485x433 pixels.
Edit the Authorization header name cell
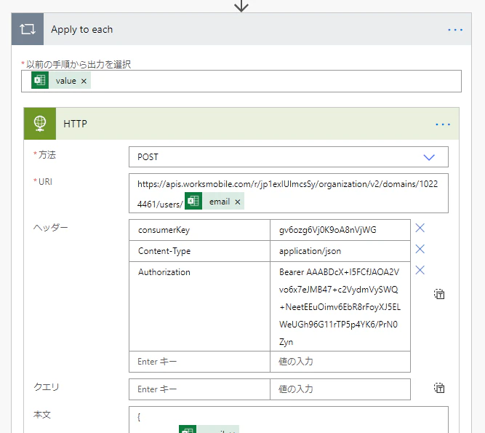pos(199,306)
